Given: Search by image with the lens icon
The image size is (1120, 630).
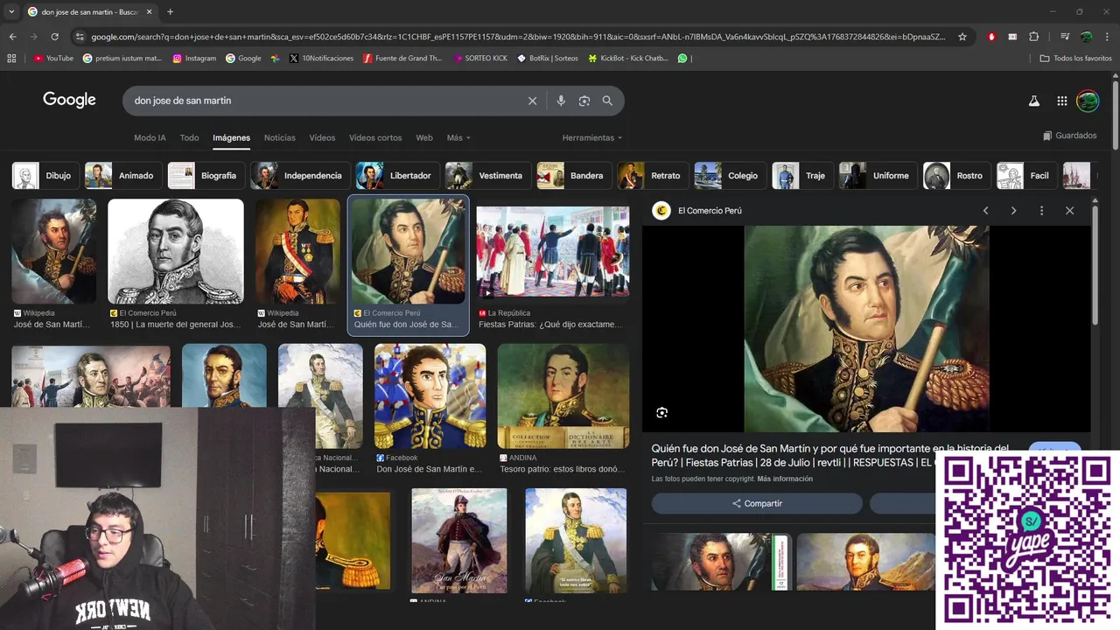Looking at the screenshot, I should click(584, 101).
